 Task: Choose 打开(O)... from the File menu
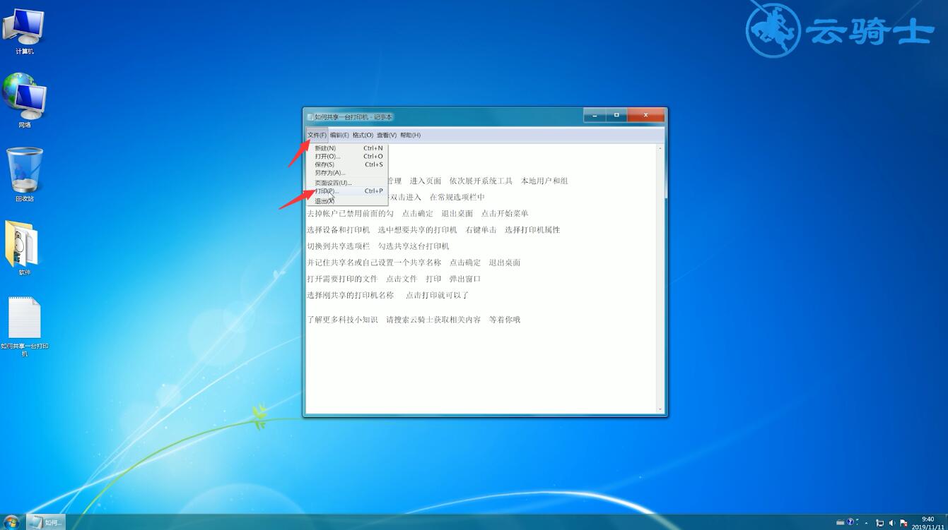[x=347, y=156]
